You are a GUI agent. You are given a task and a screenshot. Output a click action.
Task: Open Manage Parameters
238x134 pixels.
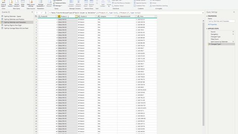(x=41, y=3)
